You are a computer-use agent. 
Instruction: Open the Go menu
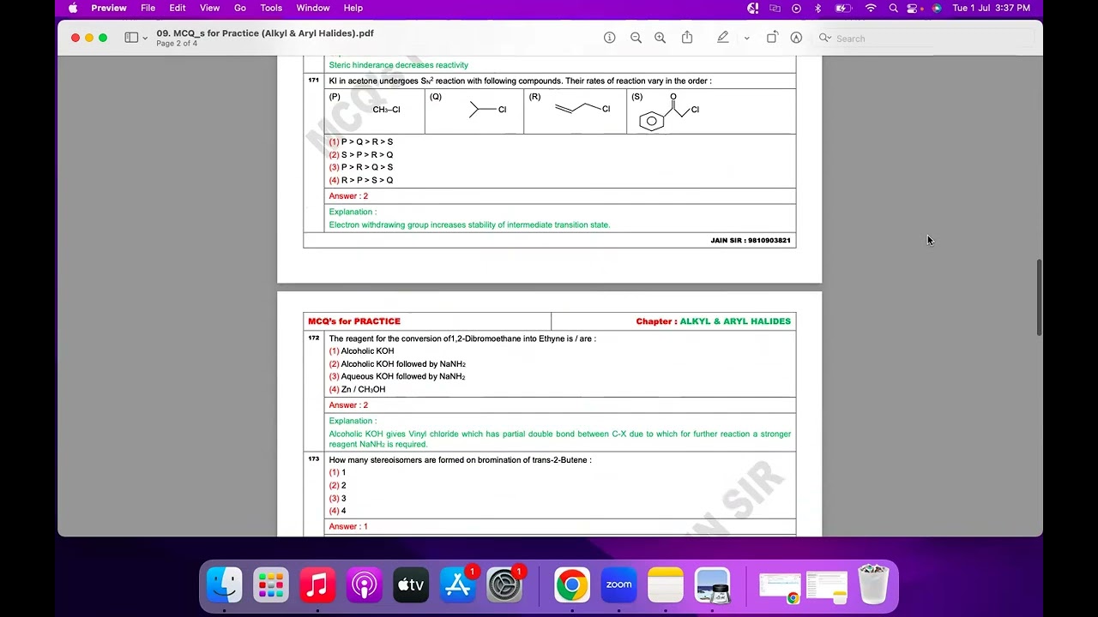(x=240, y=8)
